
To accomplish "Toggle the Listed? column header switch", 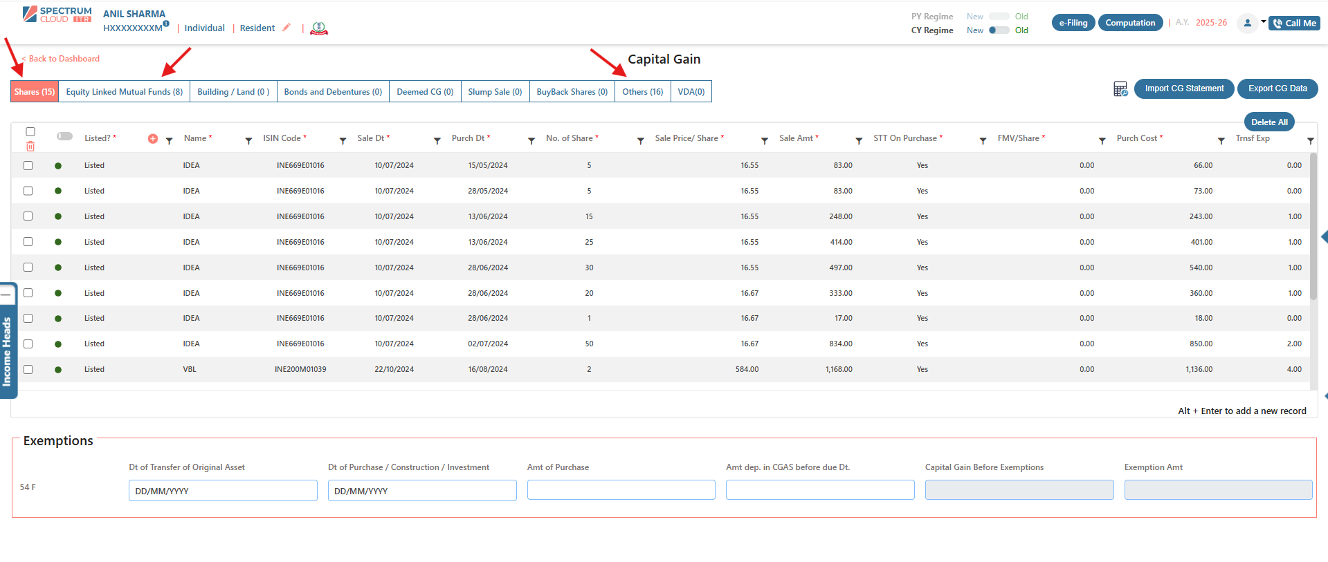I will point(65,136).
